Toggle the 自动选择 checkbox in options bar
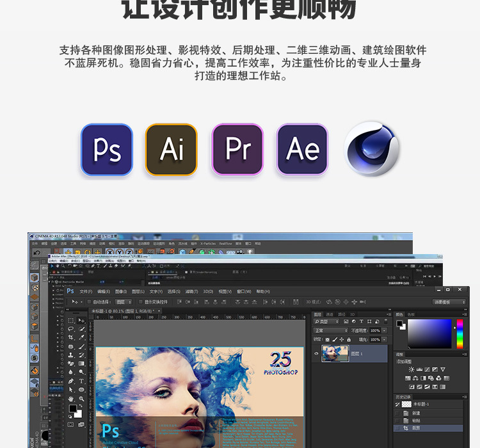Screen dimensions: 480x448 click(90, 302)
